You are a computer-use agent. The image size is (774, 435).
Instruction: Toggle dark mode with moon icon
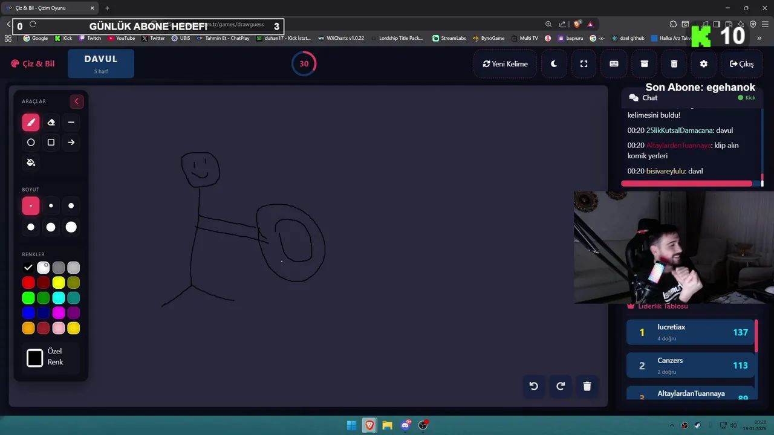click(554, 64)
